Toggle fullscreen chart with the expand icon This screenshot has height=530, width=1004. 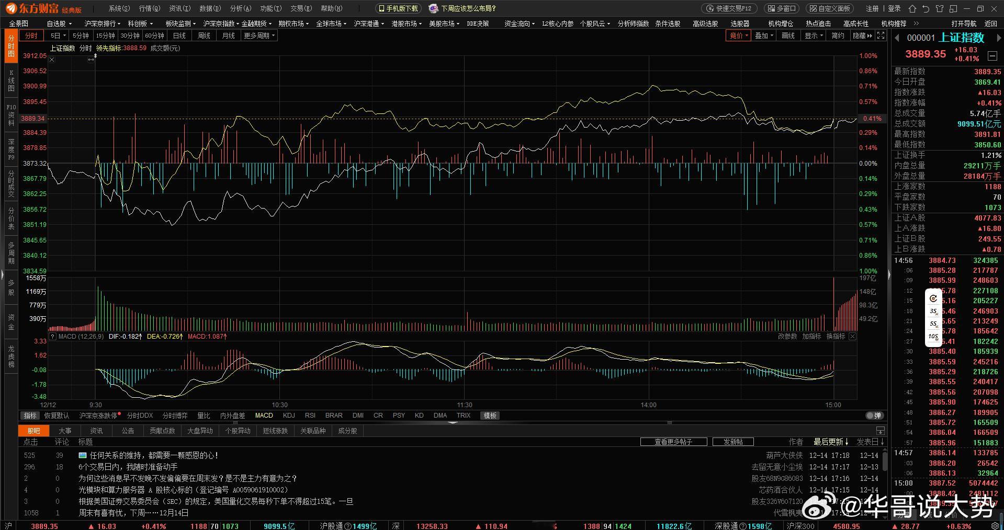[881, 36]
